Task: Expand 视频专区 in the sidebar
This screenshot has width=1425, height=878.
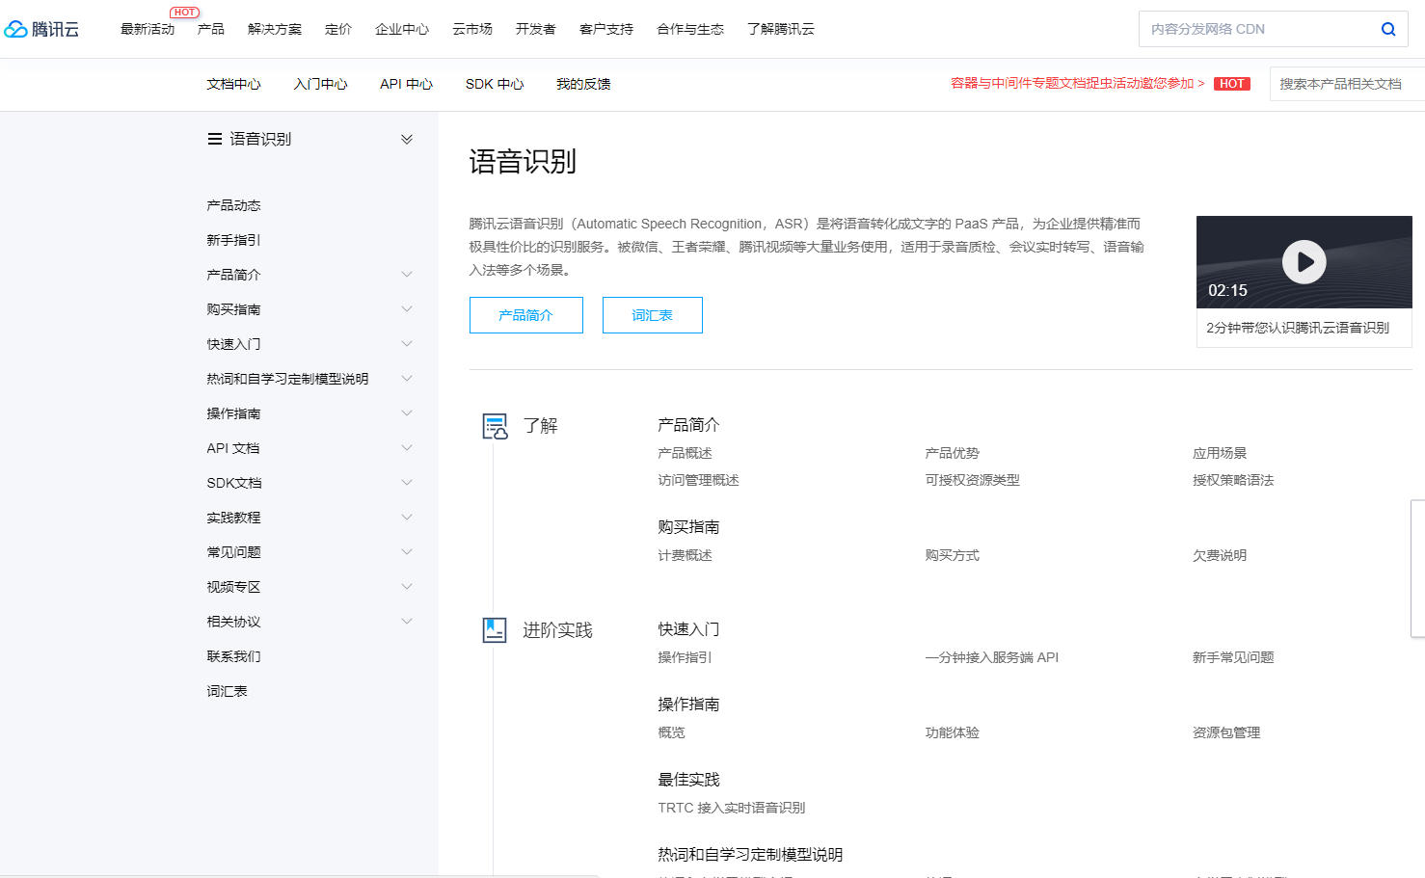Action: pos(407,587)
